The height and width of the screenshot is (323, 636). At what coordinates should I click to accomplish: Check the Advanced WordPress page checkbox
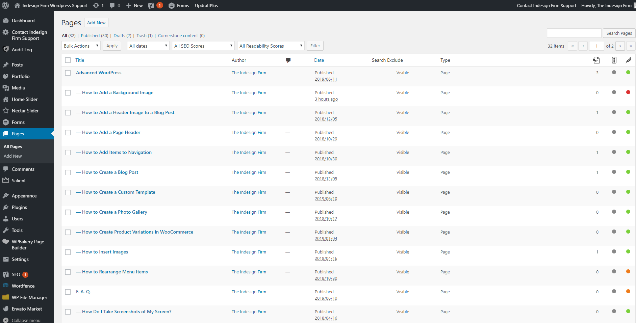pyautogui.click(x=68, y=73)
